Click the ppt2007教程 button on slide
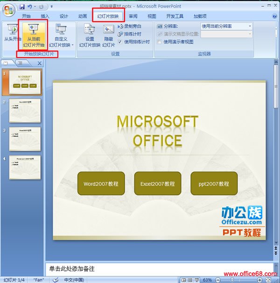Screen dimensions: 280x283 [x=214, y=184]
